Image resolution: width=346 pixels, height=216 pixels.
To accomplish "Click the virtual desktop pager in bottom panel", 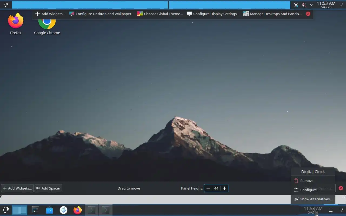I will [x=19, y=210].
